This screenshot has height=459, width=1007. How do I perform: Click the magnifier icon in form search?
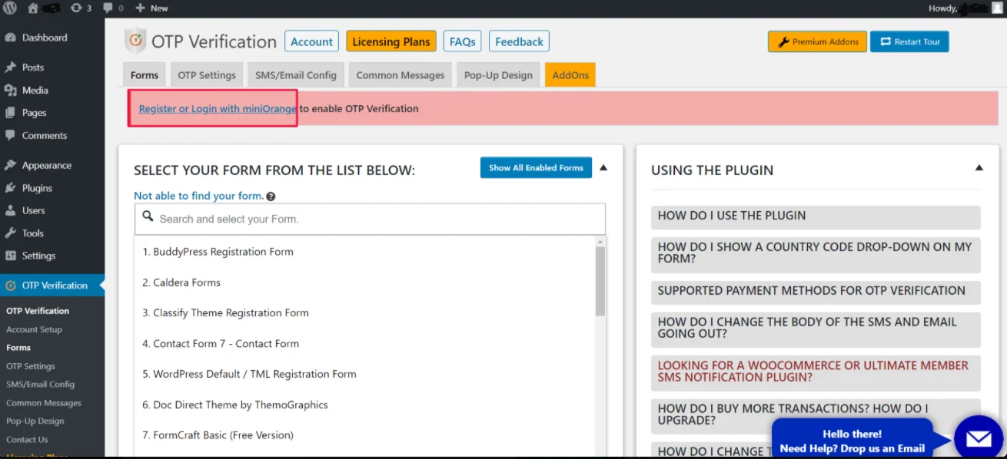pos(148,217)
